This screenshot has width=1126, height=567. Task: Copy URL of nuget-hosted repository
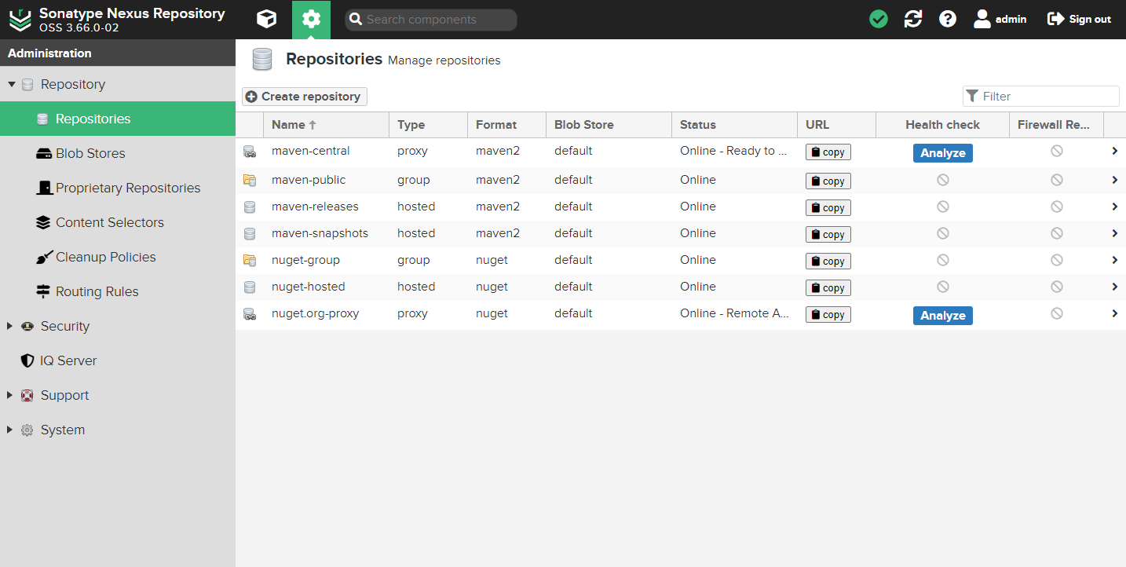[x=828, y=288]
